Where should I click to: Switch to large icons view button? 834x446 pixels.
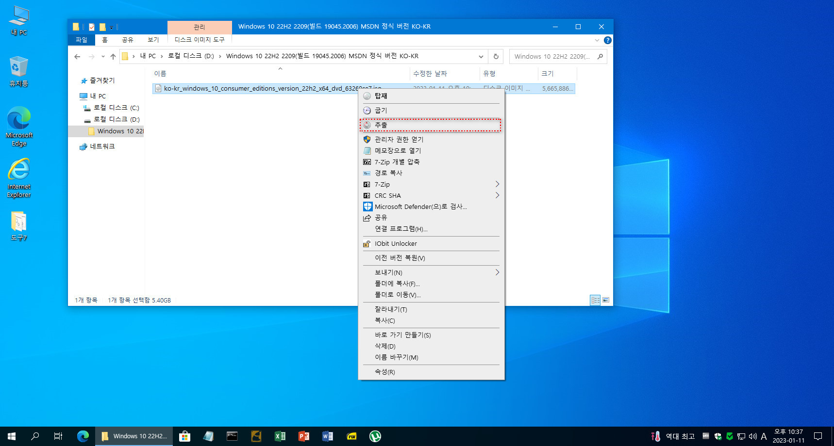click(606, 300)
